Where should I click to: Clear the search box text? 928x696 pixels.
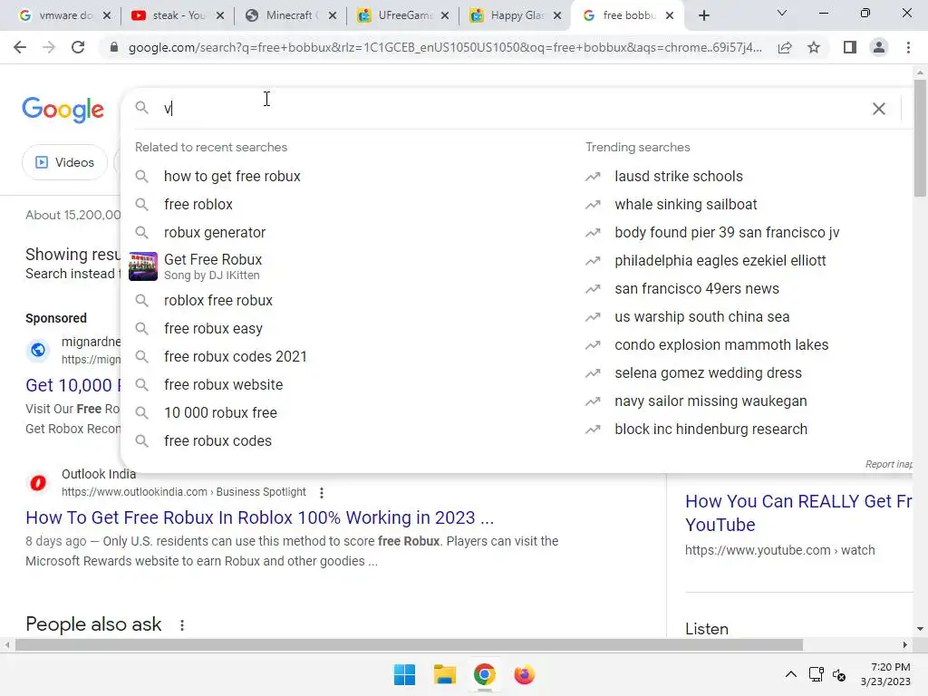point(879,109)
